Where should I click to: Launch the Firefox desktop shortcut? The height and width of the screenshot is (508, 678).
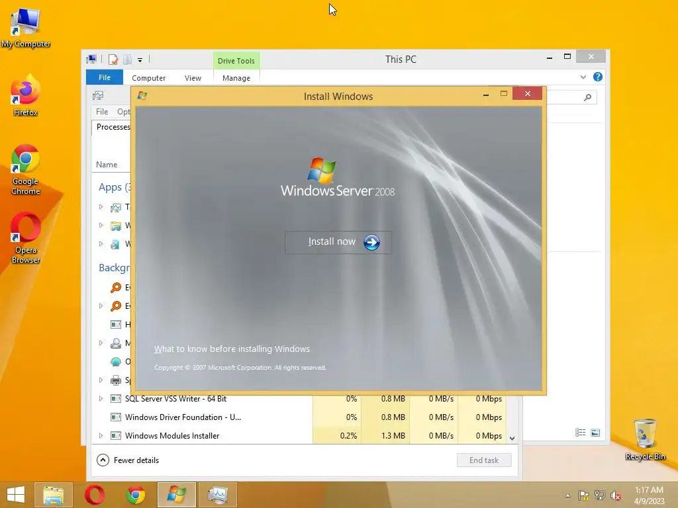pyautogui.click(x=26, y=95)
